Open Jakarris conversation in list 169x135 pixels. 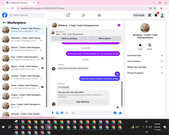(x=23, y=49)
